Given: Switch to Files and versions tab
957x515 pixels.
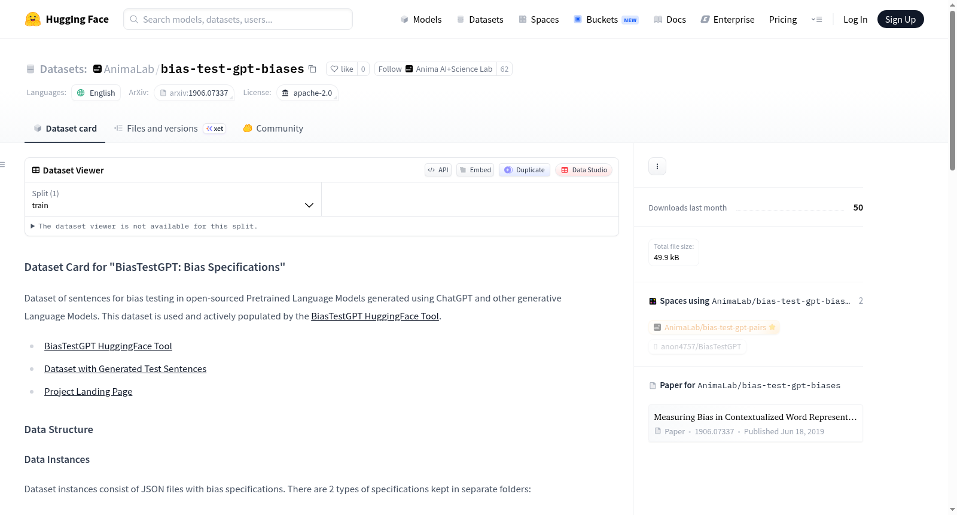Looking at the screenshot, I should point(169,129).
